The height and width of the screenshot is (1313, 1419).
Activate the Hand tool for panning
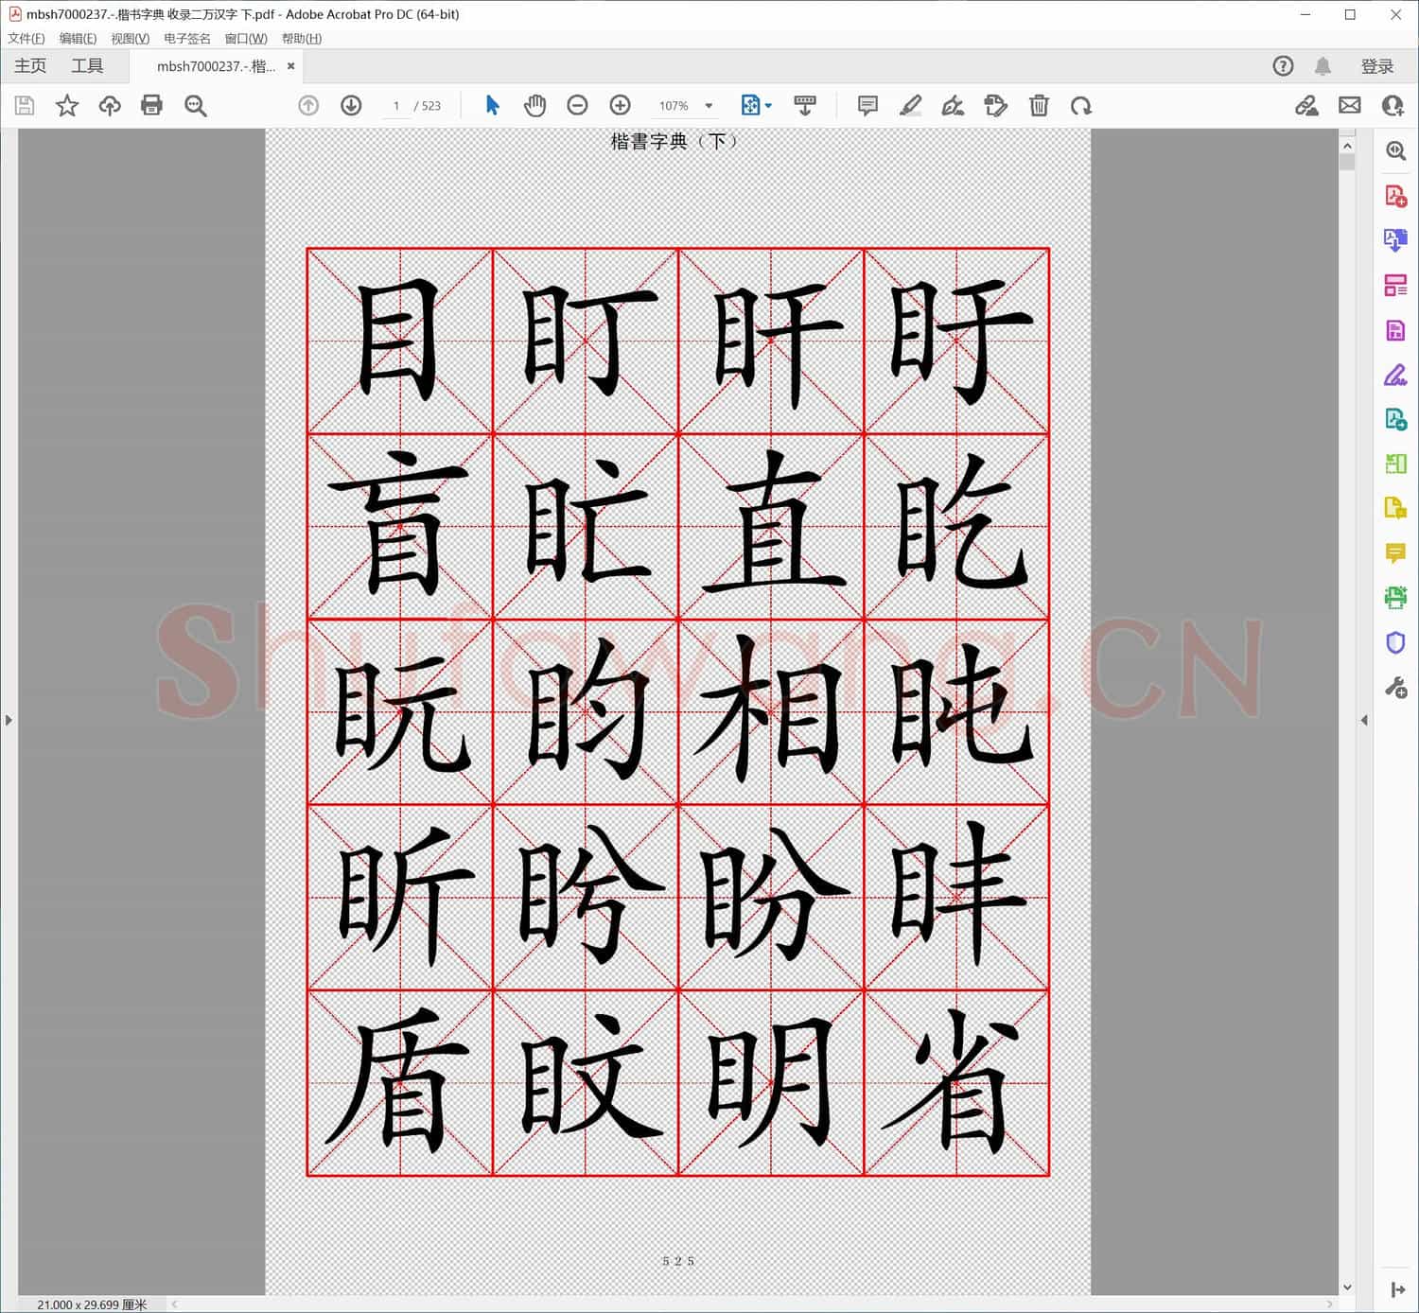pyautogui.click(x=534, y=105)
